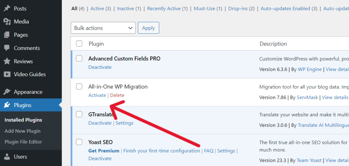349x166 pixels.
Task: Click the Apply button
Action: 149,28
